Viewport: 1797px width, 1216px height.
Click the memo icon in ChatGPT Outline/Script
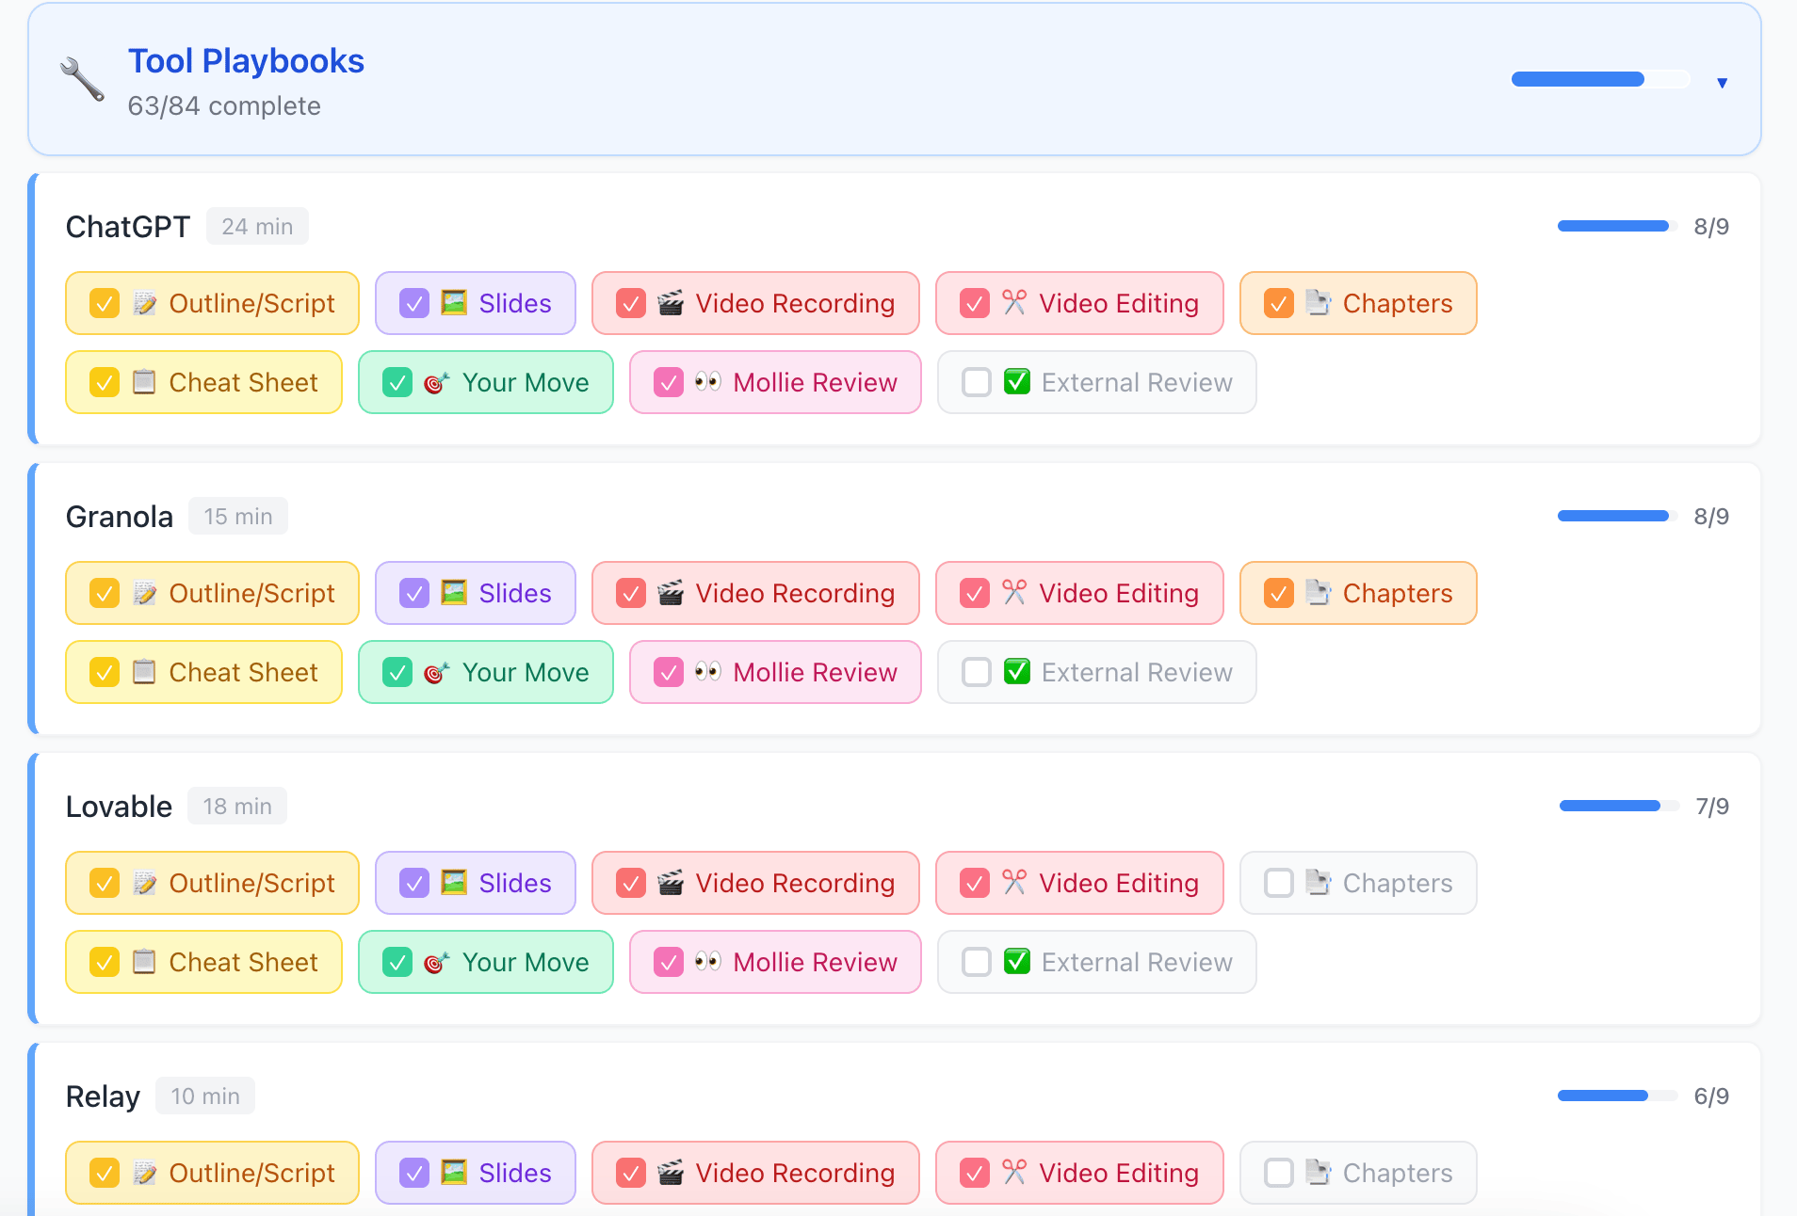click(145, 303)
